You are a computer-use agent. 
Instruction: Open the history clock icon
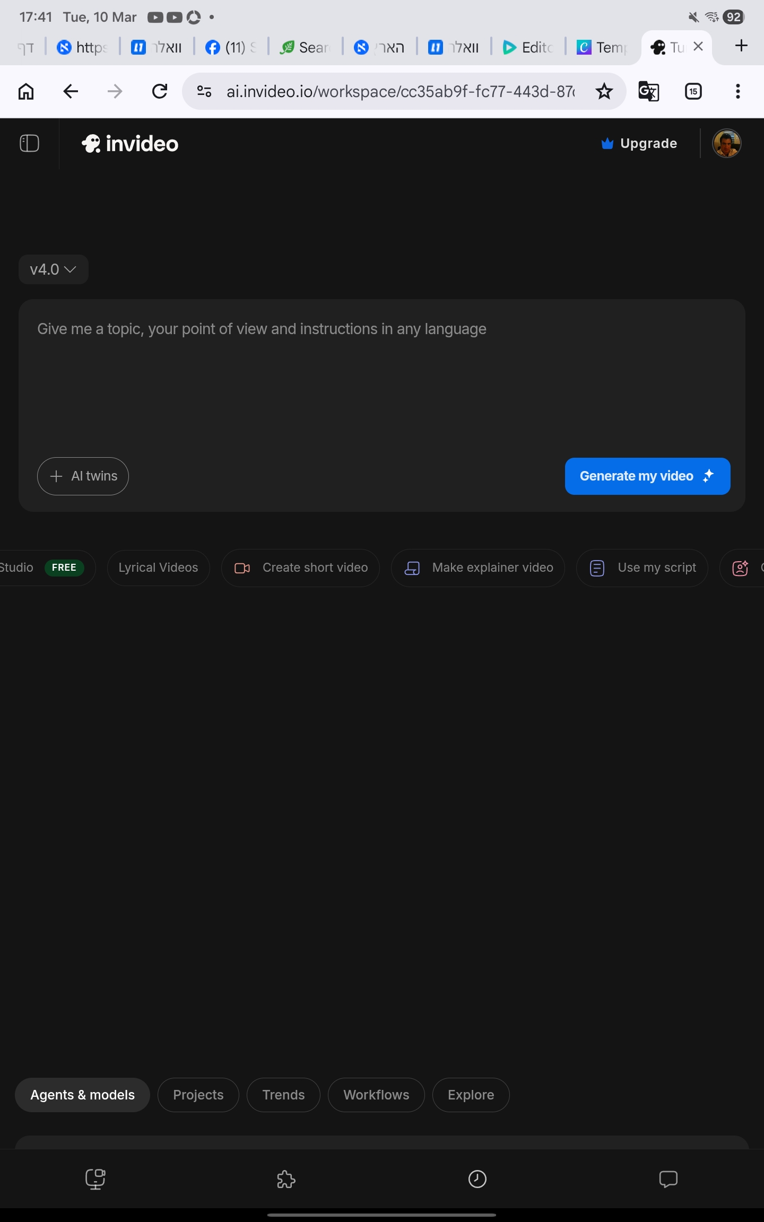477,1179
